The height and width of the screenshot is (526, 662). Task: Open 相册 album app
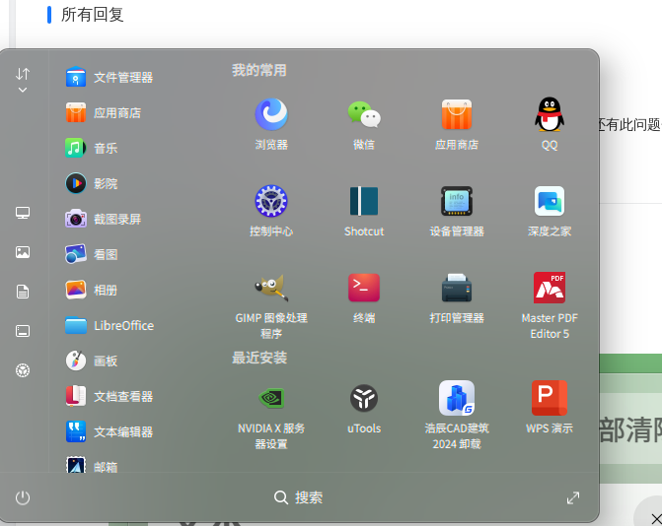pos(92,290)
